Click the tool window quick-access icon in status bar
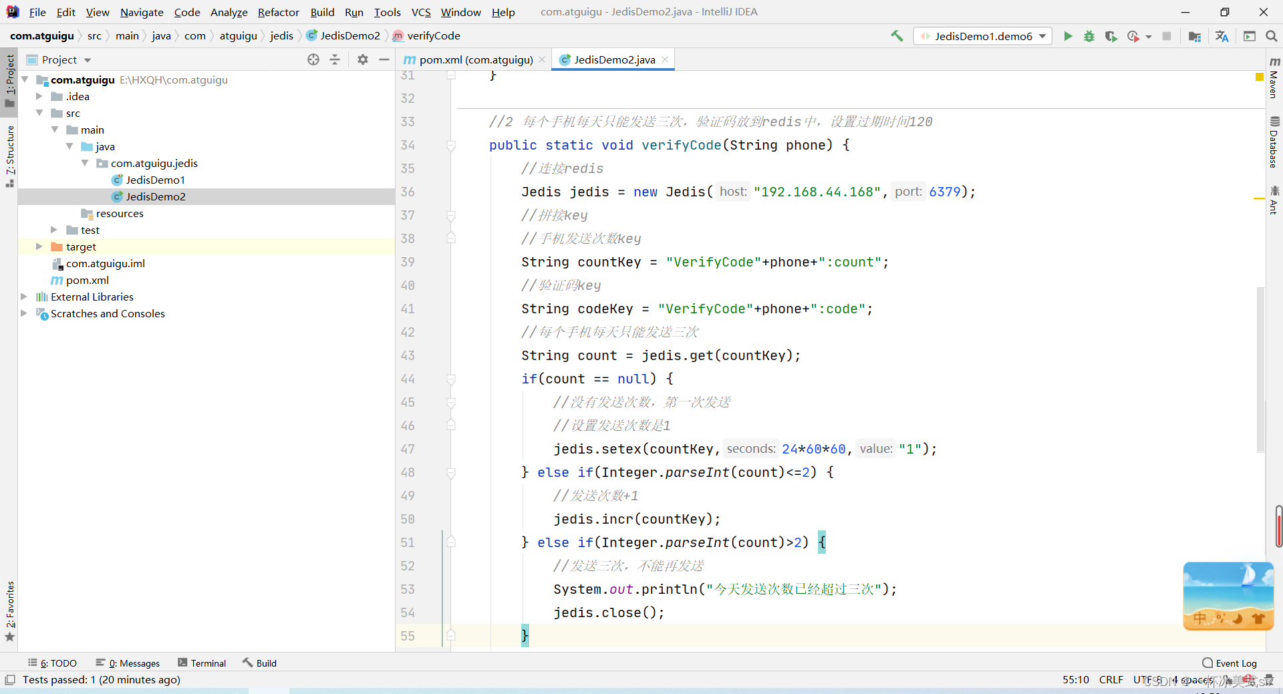The image size is (1283, 694). click(10, 680)
